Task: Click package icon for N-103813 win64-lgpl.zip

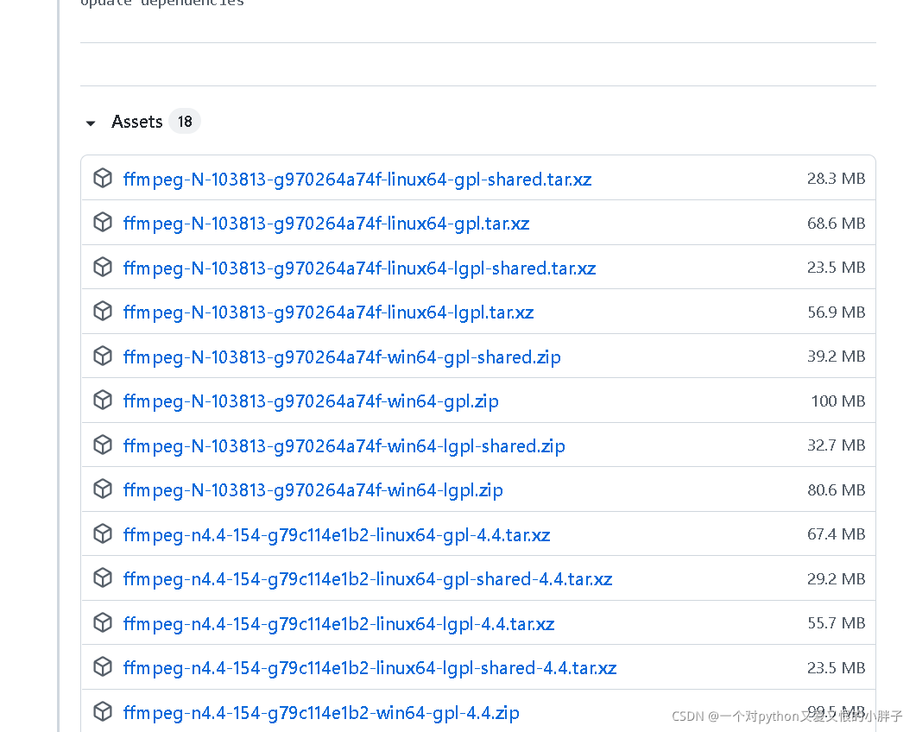Action: (103, 489)
